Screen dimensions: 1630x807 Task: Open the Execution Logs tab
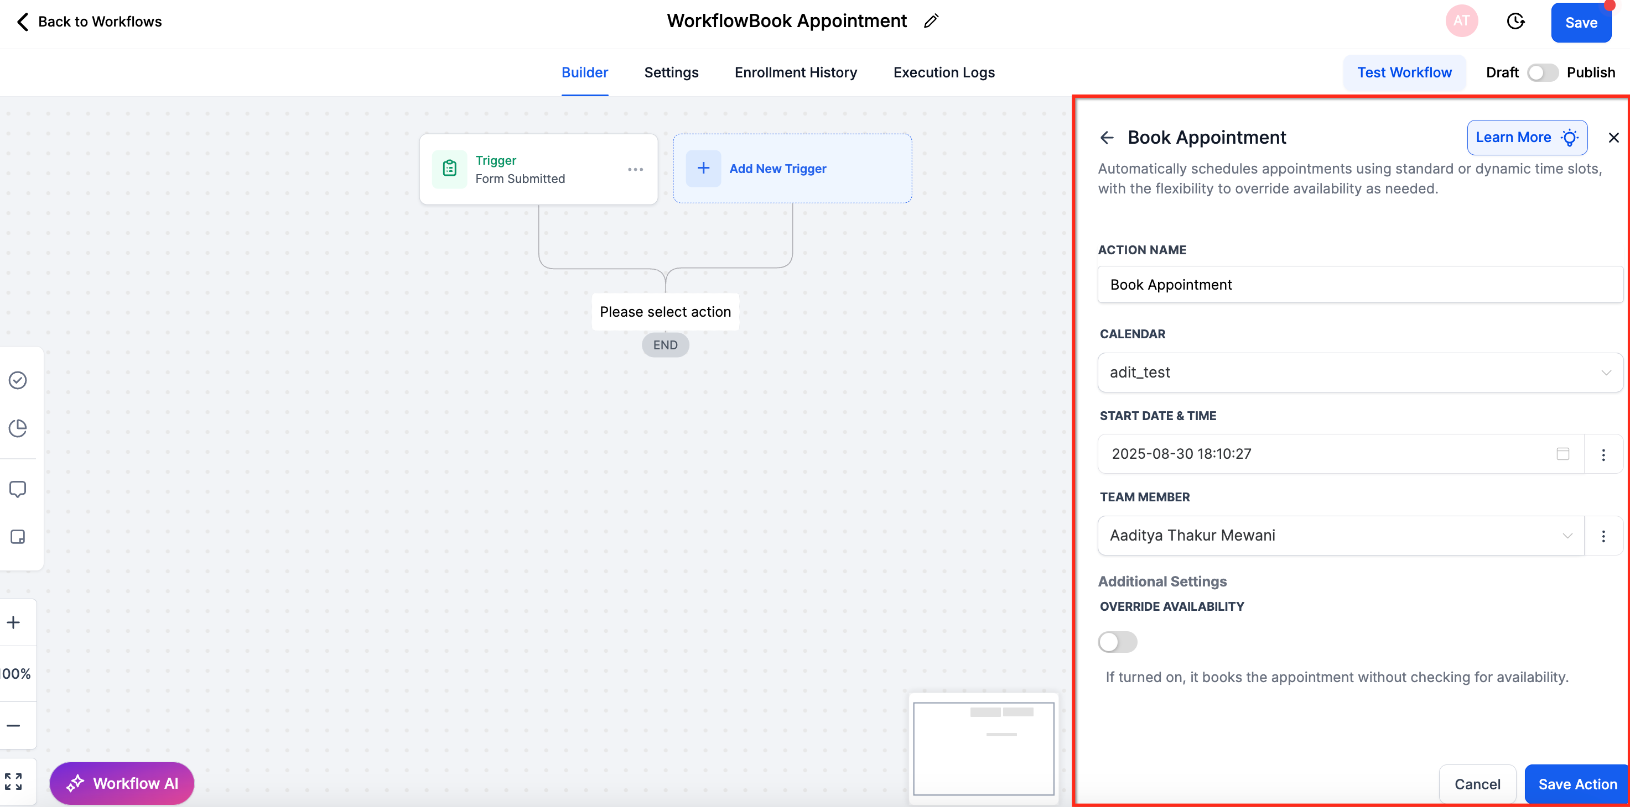click(x=943, y=72)
